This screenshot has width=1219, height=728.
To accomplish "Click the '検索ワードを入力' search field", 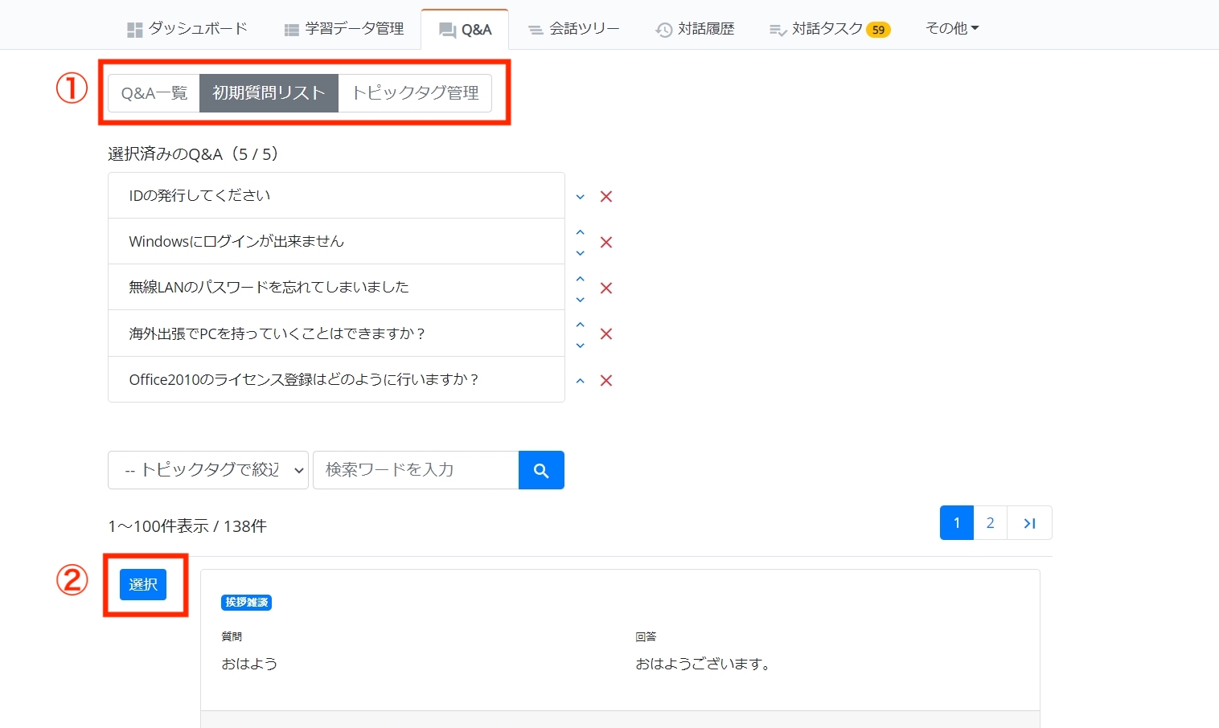I will pos(415,470).
